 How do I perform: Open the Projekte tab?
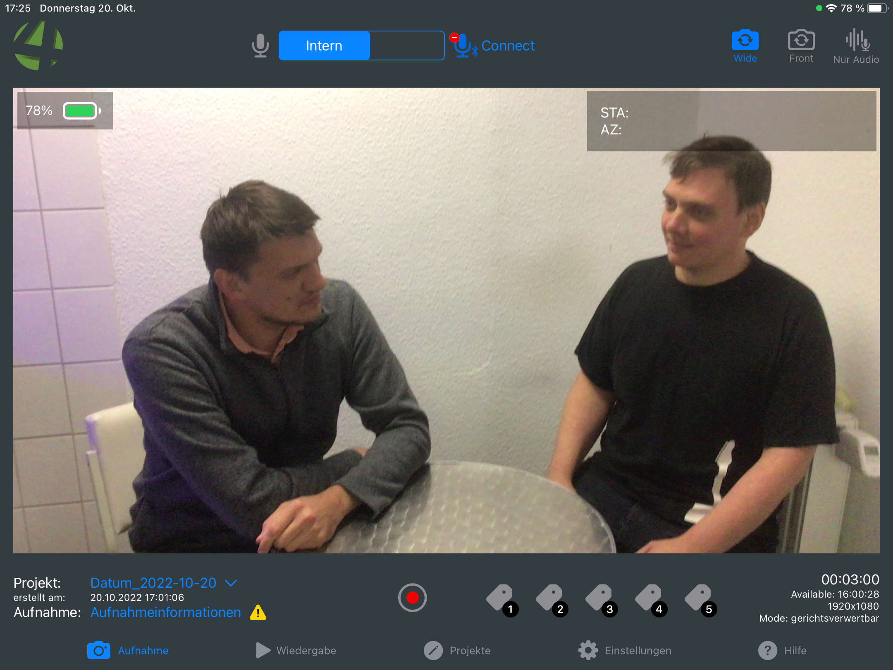pos(457,651)
